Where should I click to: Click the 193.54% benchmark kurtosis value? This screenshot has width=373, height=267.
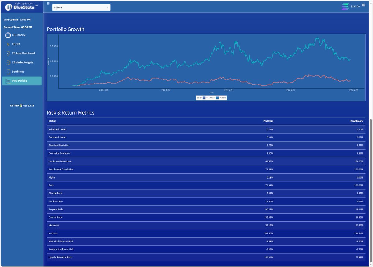pyautogui.click(x=359, y=233)
